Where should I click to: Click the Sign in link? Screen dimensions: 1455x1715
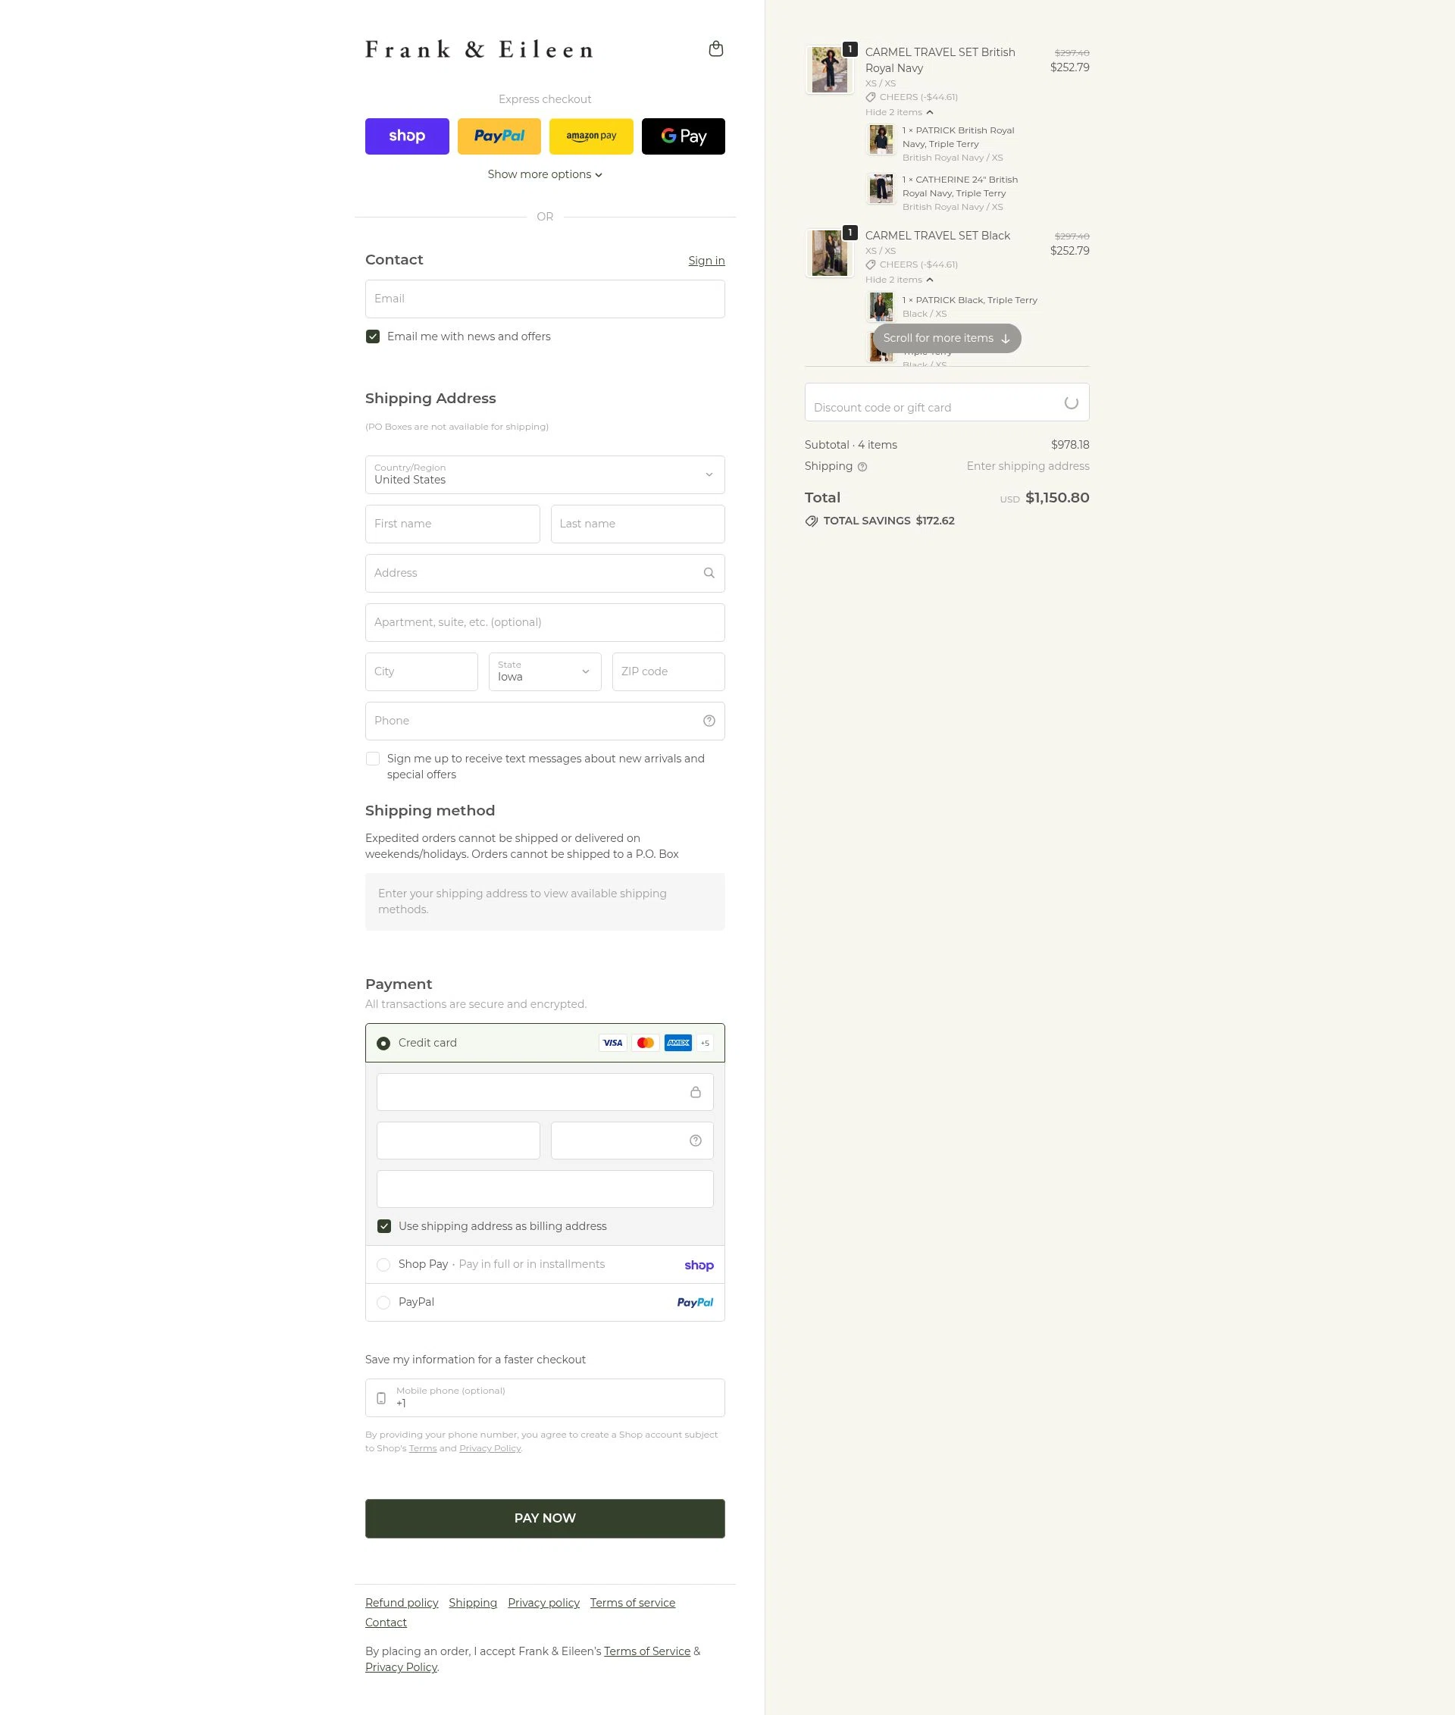tap(706, 261)
